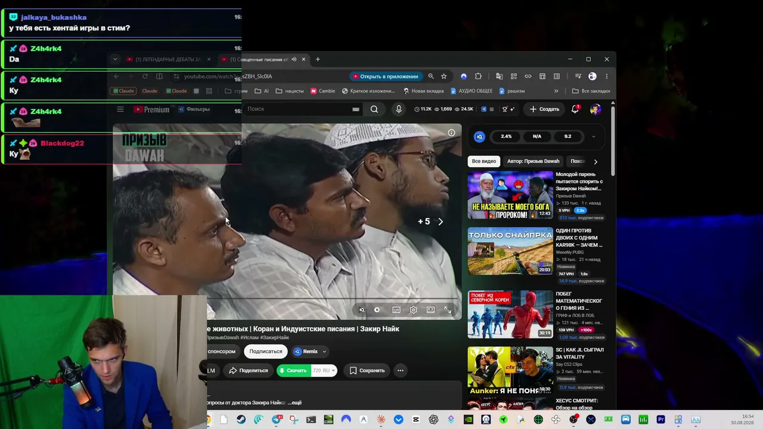Screen dimensions: 763x429
Task: Toggle subtitles on the video player
Action: (x=396, y=310)
